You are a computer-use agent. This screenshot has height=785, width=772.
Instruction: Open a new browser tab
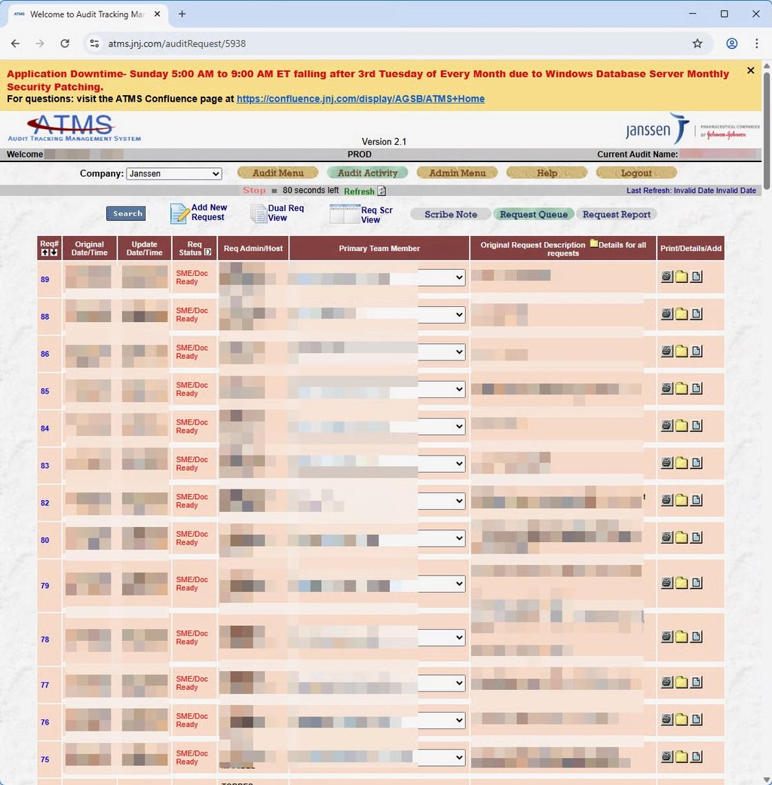[x=182, y=14]
